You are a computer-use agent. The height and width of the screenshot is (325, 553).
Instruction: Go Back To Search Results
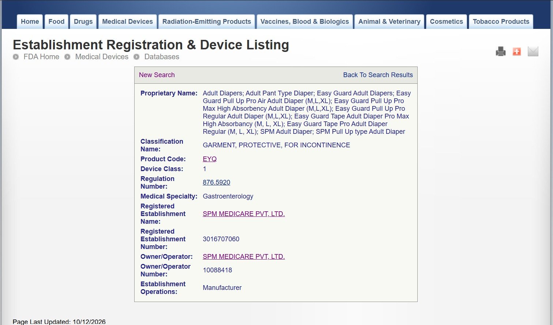pos(378,75)
